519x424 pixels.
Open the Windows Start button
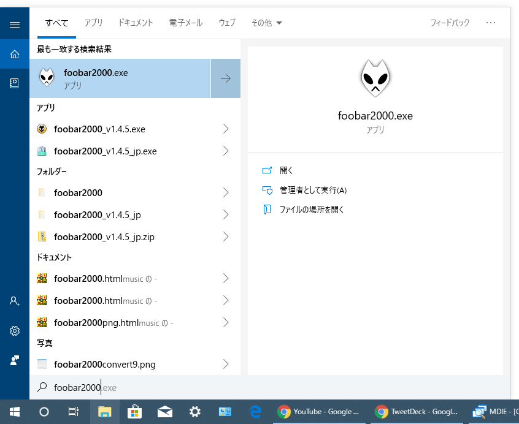[15, 412]
